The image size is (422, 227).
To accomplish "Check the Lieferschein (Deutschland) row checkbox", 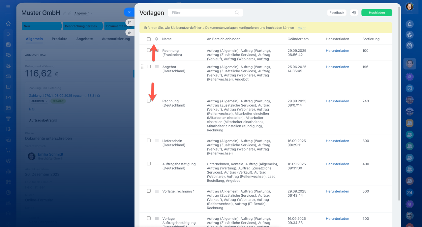I will click(x=149, y=140).
